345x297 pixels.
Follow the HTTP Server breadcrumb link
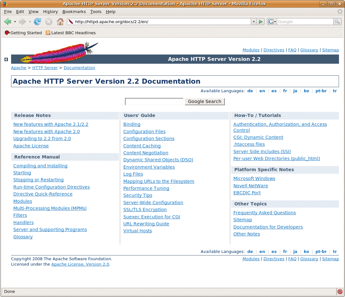(x=45, y=68)
